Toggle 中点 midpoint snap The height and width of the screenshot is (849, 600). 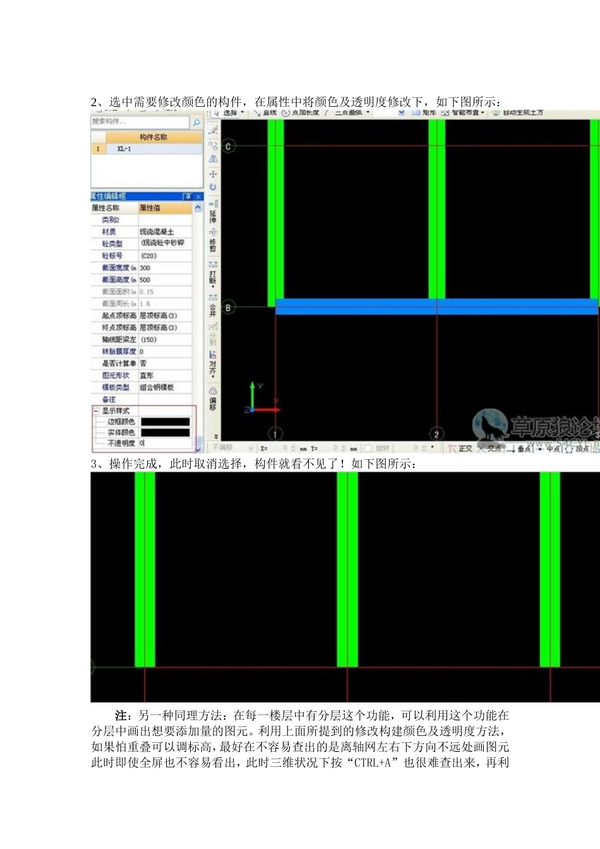pos(549,449)
